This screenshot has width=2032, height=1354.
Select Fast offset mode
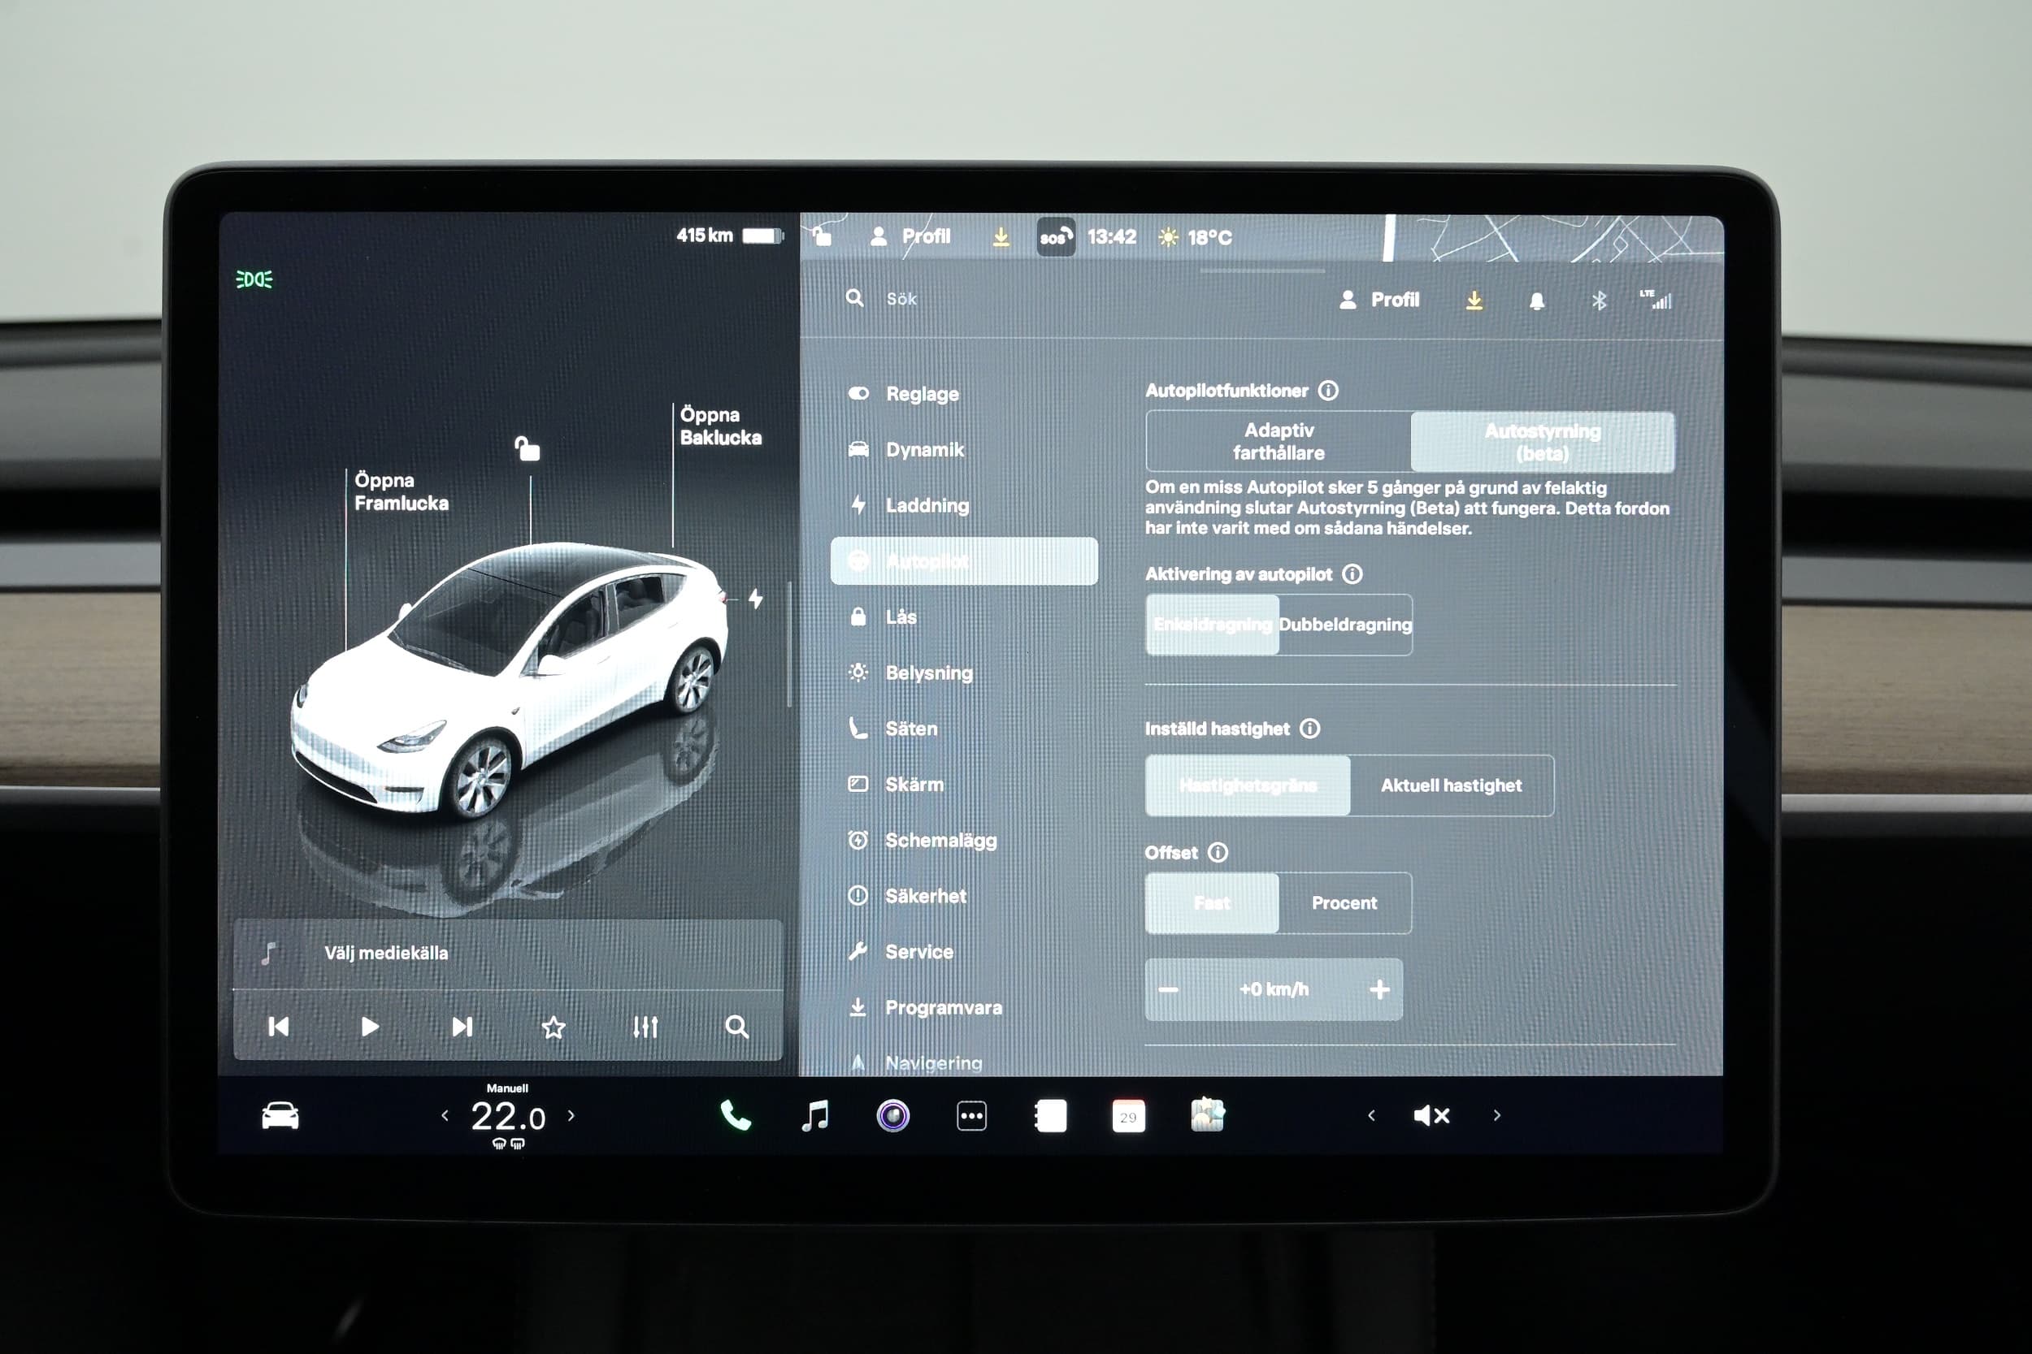tap(1212, 902)
